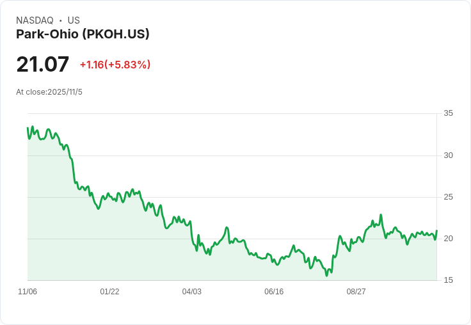The height and width of the screenshot is (325, 471).
Task: Click the rightmost end of the price line
Action: tap(437, 230)
